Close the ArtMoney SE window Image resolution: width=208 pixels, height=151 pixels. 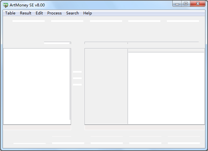pyautogui.click(x=198, y=4)
